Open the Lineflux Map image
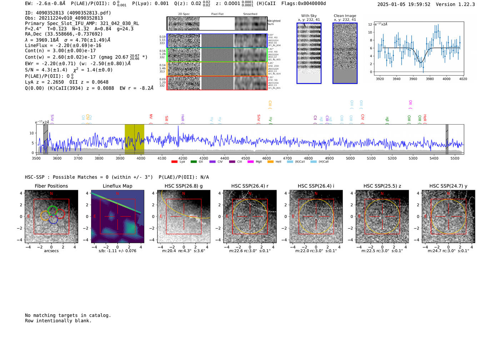Screen dimensions: 500x340 pyautogui.click(x=117, y=217)
